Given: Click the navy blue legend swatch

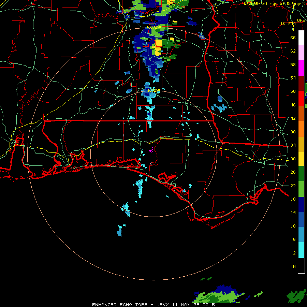Looking at the screenshot, I should [301, 204].
